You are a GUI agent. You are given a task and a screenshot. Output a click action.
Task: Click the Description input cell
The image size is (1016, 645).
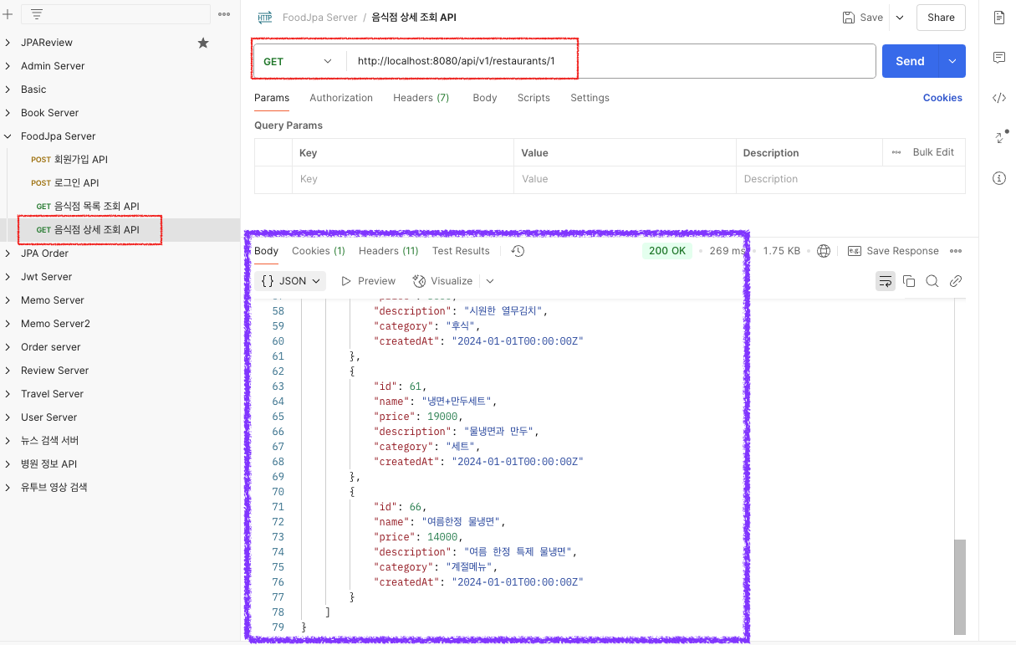[x=850, y=179]
